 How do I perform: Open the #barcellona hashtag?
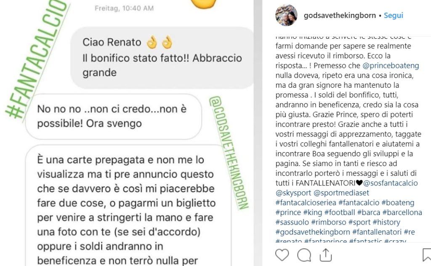(x=402, y=212)
